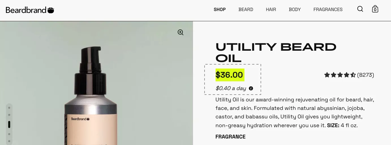Go to homepage via Beardbrand logo
The image size is (391, 145).
click(30, 10)
